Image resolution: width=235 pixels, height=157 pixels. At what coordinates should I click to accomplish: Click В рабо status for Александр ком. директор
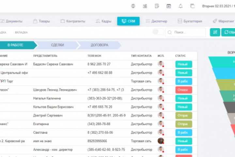(x=183, y=149)
